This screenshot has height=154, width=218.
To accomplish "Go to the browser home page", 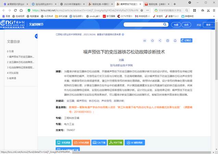I will tap(21, 10).
